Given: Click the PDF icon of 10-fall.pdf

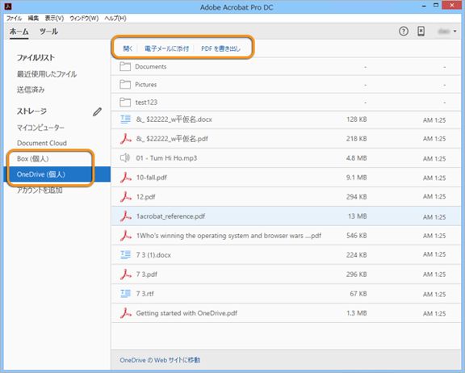Looking at the screenshot, I should point(125,178).
